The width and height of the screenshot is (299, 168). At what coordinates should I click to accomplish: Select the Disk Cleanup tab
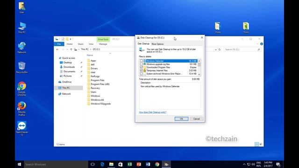[143, 44]
